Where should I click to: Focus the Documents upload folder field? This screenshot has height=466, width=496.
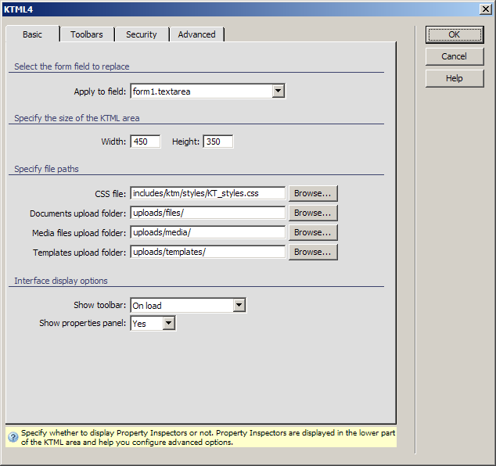click(x=208, y=213)
